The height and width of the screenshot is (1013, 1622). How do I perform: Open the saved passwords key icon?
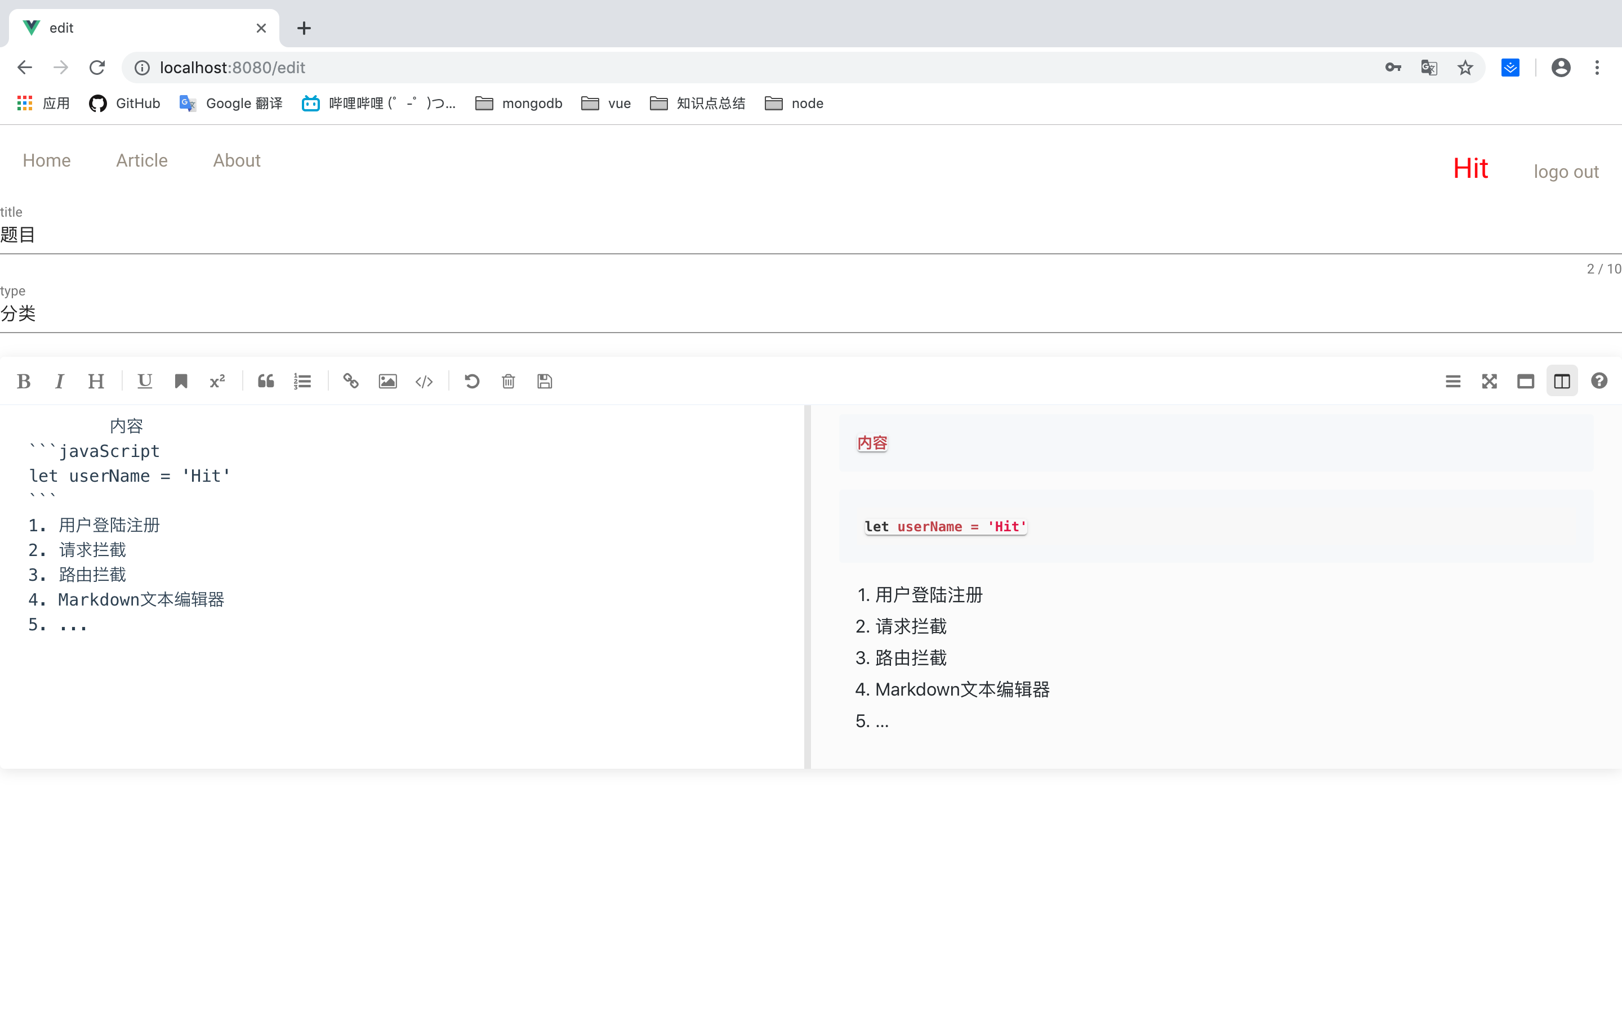coord(1393,68)
